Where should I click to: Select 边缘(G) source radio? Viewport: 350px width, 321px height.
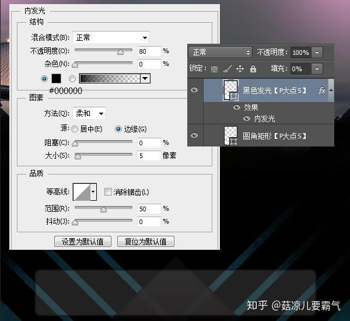pos(118,129)
